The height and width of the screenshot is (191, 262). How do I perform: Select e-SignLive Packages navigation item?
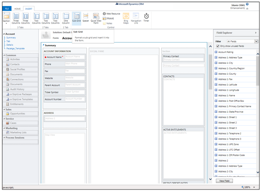tap(21, 94)
